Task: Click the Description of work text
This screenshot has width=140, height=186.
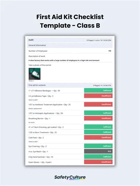Action: pyautogui.click(x=64, y=60)
